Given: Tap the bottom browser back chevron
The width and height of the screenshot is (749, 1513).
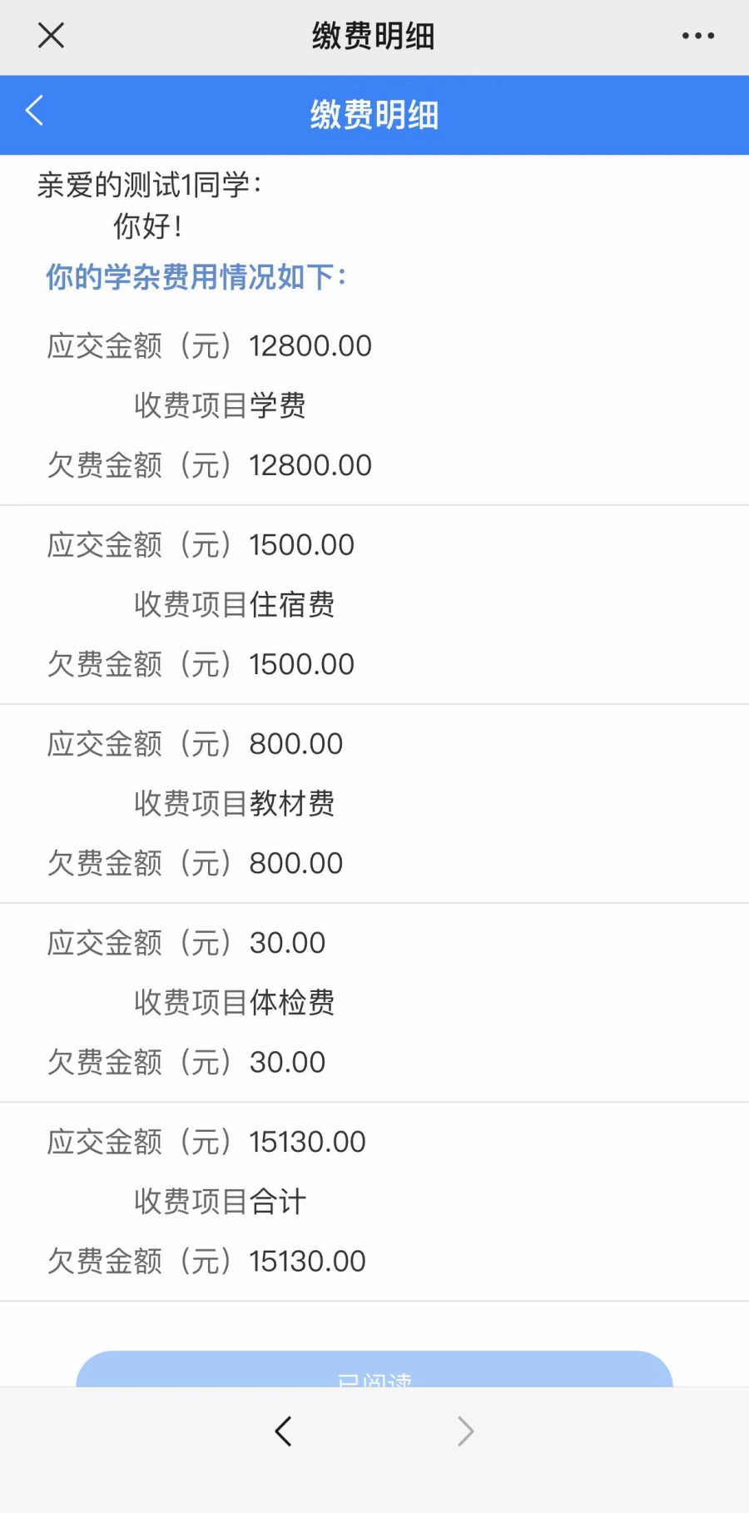Looking at the screenshot, I should pyautogui.click(x=284, y=1431).
